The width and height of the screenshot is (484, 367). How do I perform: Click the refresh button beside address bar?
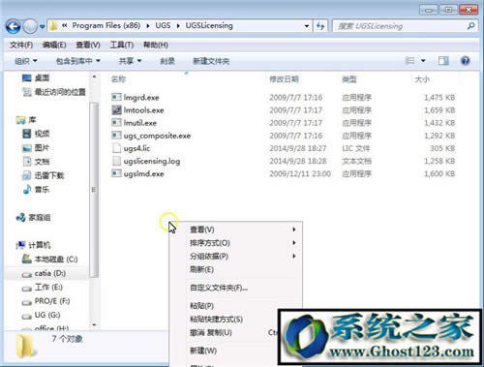pos(320,26)
